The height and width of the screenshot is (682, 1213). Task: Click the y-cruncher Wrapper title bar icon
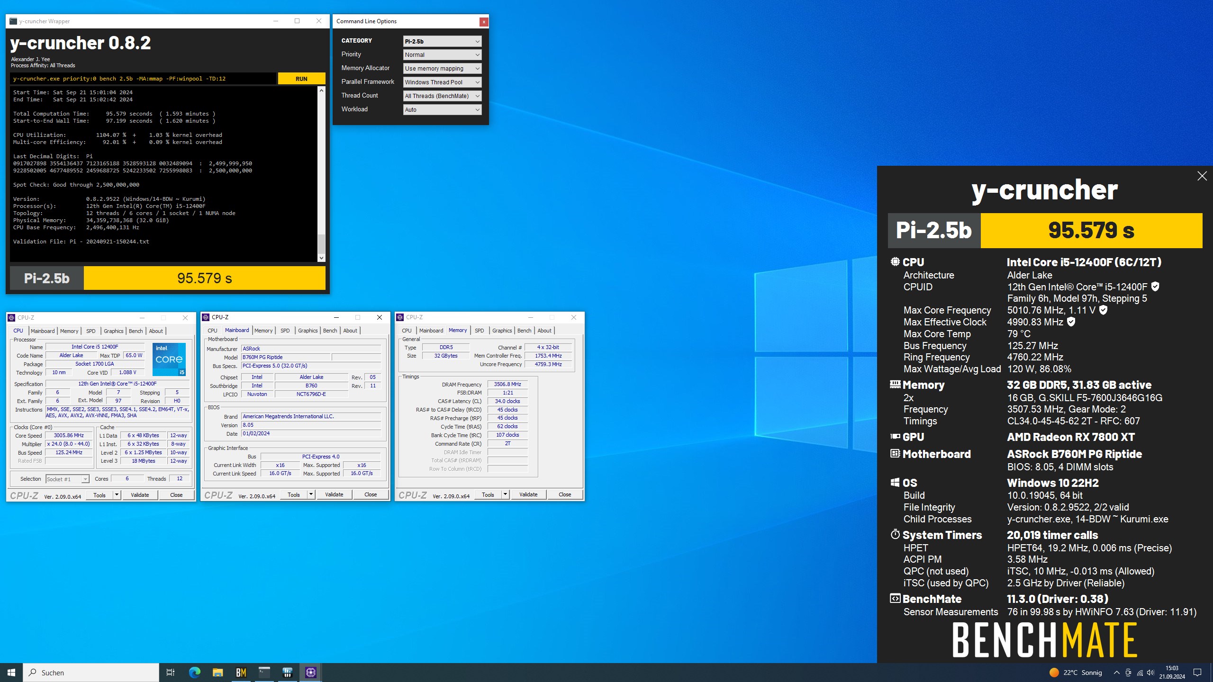[13, 21]
